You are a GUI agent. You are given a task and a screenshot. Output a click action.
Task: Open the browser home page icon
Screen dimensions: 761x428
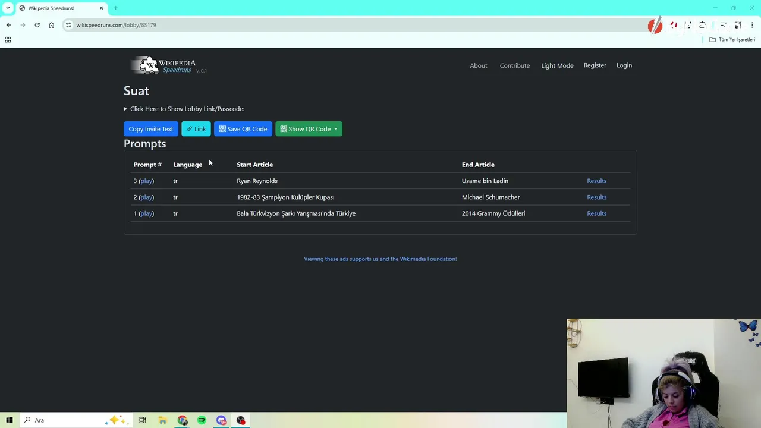pyautogui.click(x=51, y=25)
